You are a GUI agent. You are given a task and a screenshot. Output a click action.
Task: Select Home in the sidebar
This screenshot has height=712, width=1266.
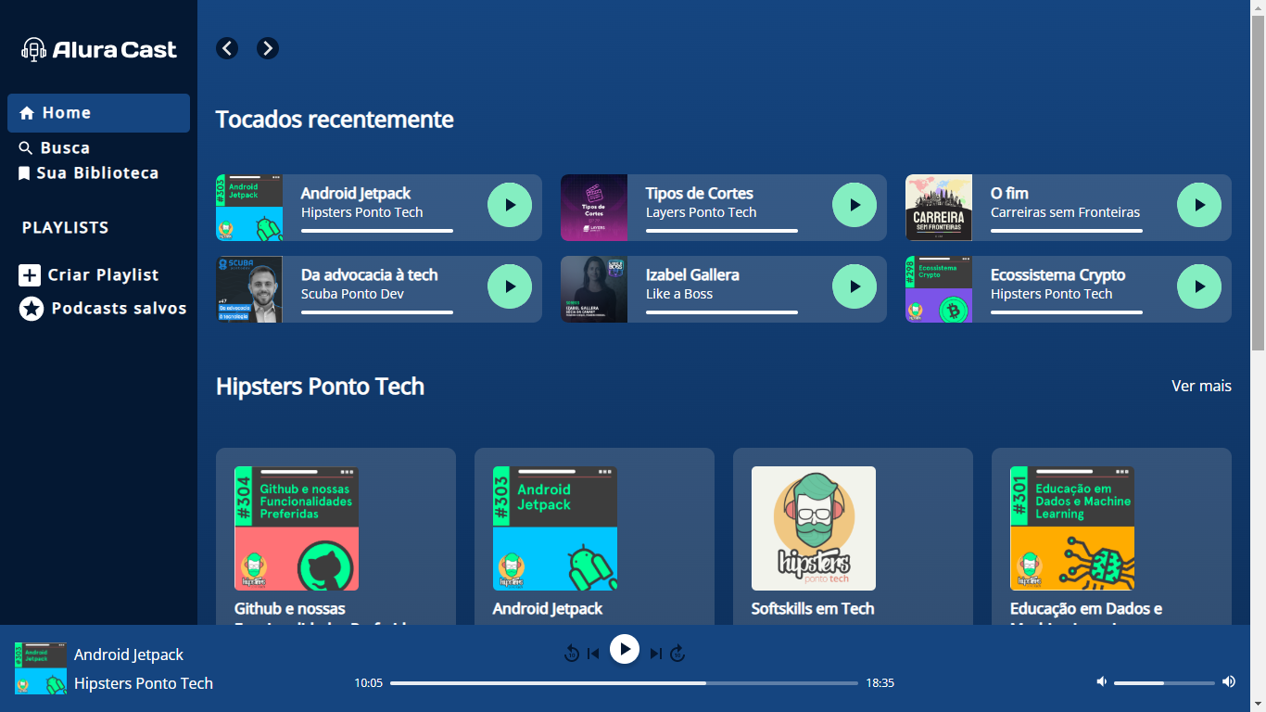(98, 113)
